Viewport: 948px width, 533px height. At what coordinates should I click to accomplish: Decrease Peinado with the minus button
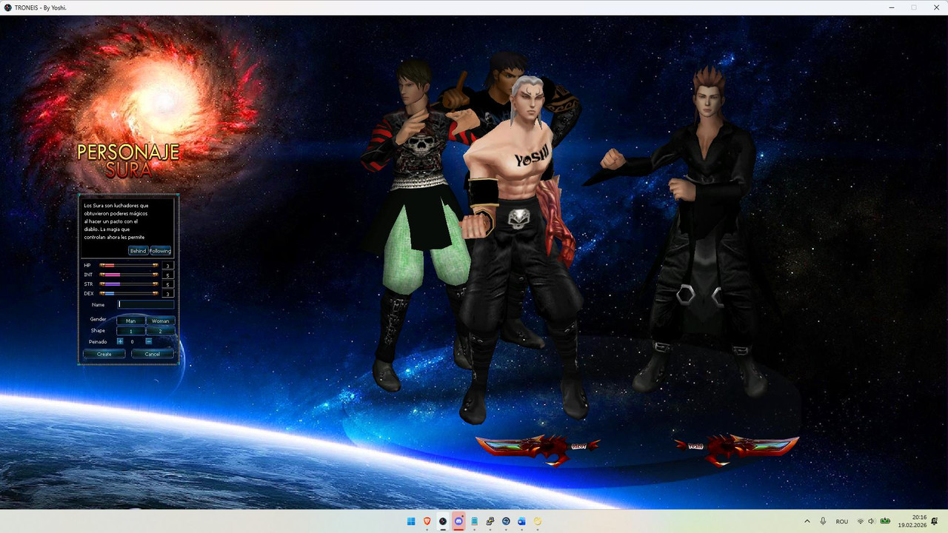tap(148, 341)
